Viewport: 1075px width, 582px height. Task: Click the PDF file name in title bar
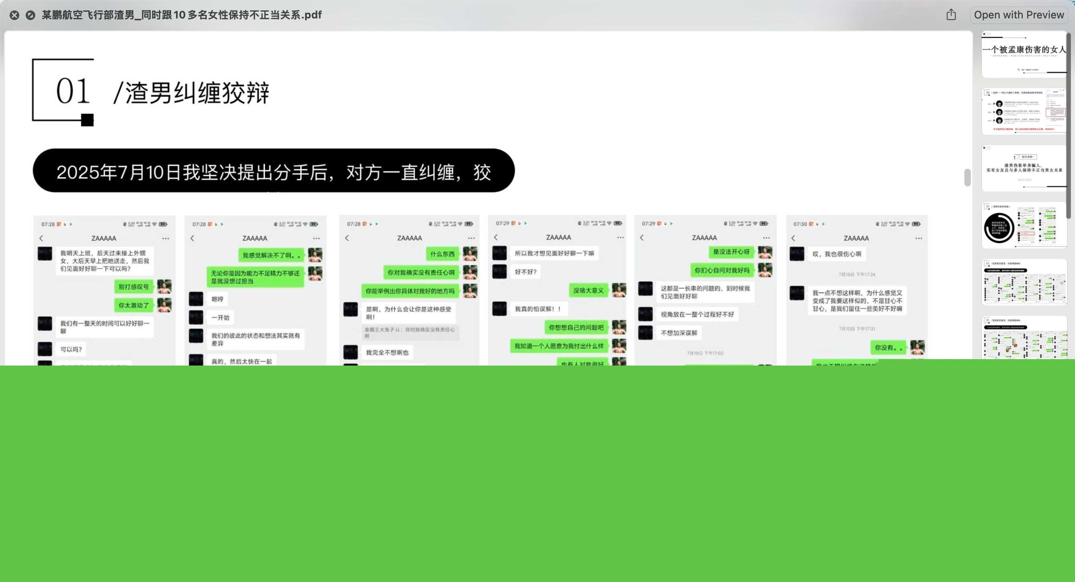[x=182, y=15]
